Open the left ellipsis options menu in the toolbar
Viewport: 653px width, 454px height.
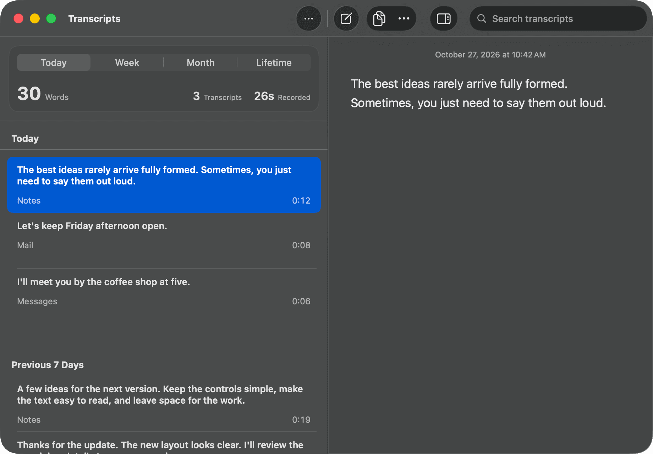click(x=308, y=18)
